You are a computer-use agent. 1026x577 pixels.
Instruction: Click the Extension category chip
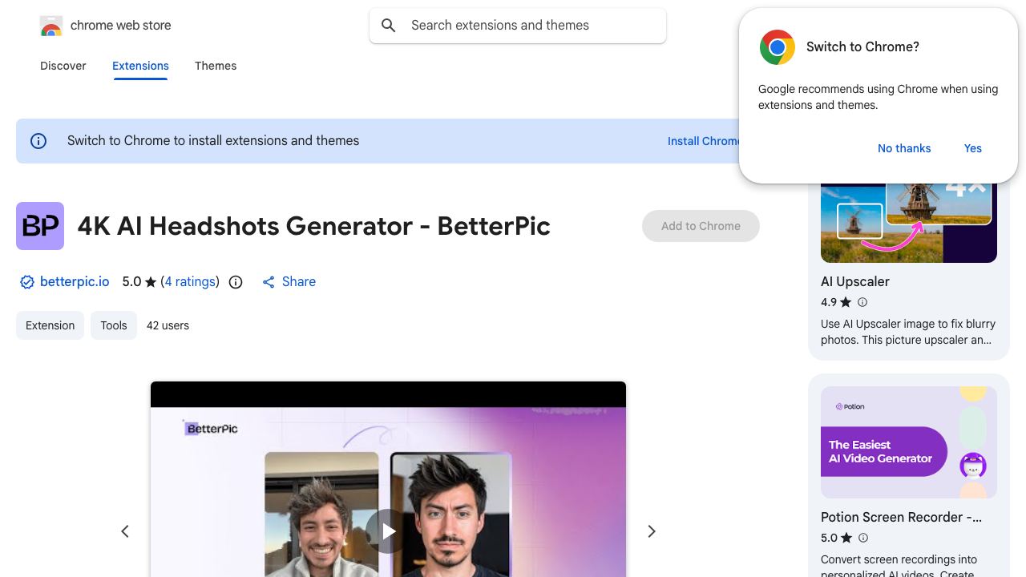click(x=50, y=325)
